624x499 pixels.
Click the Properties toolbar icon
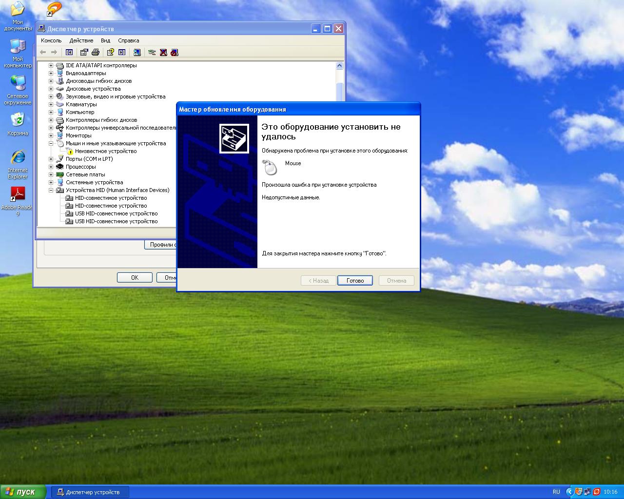(x=84, y=52)
